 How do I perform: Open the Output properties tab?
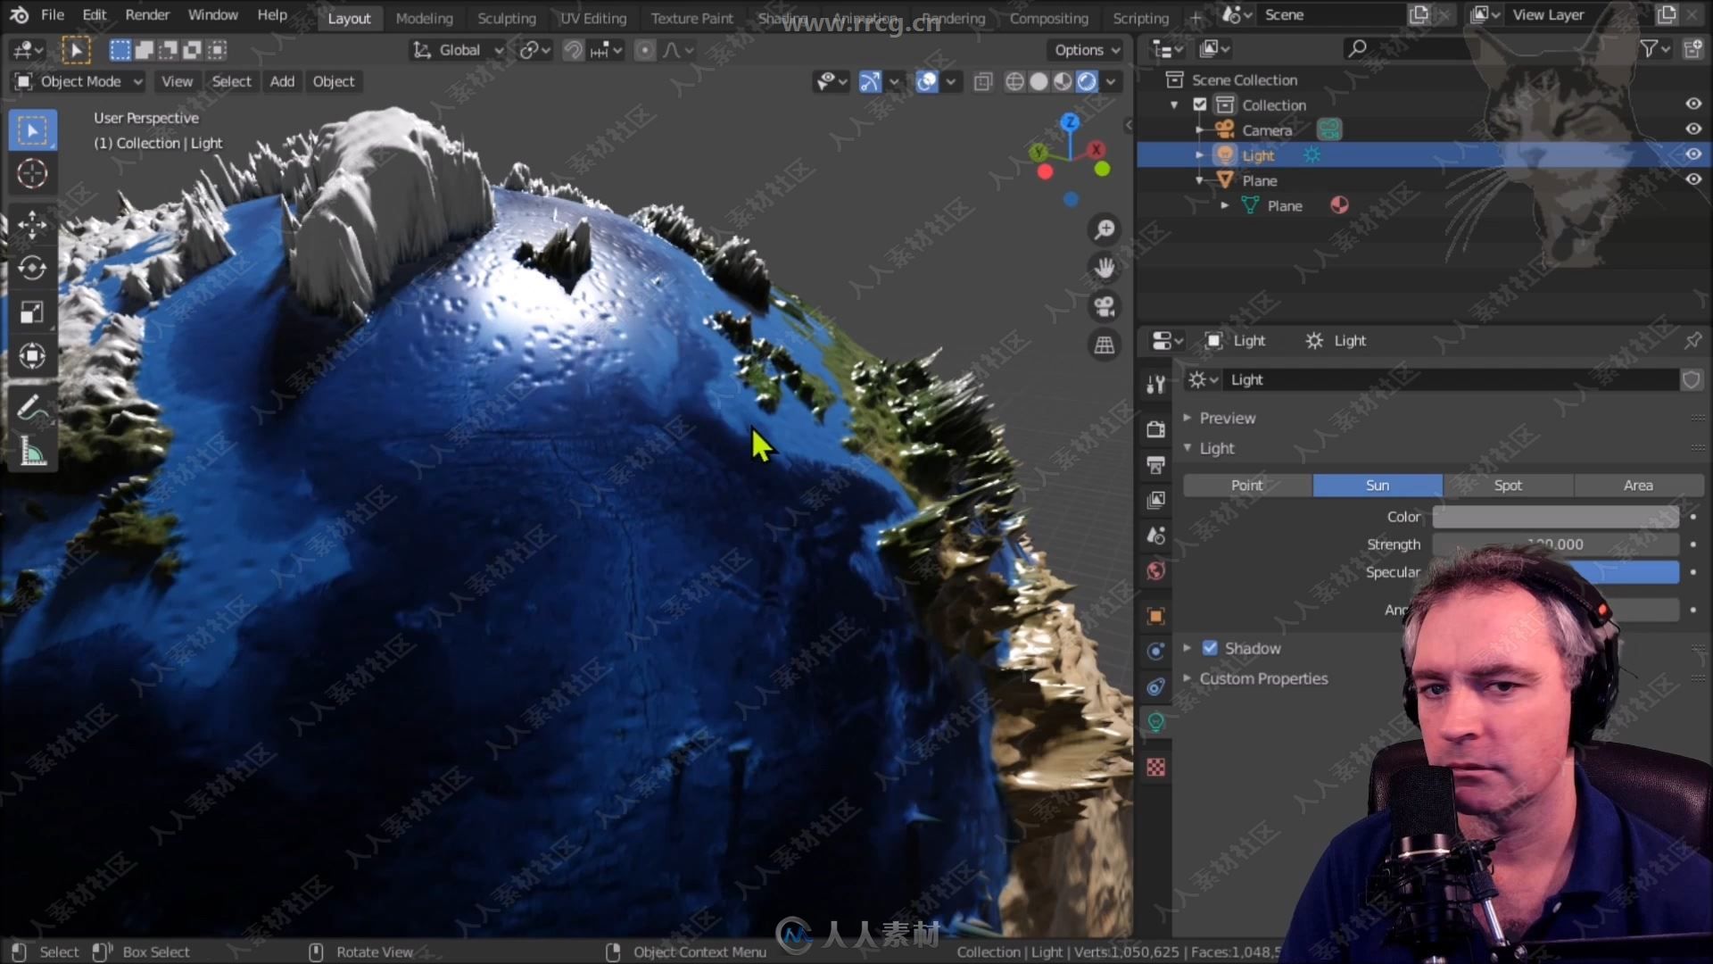(1155, 464)
